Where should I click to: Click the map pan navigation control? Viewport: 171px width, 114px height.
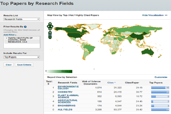tap(50, 27)
